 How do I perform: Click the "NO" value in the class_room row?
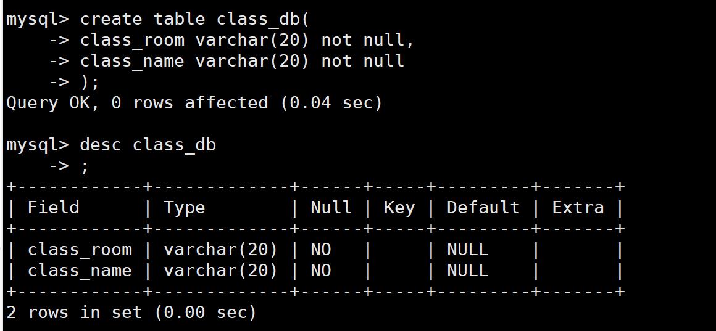[x=321, y=250]
